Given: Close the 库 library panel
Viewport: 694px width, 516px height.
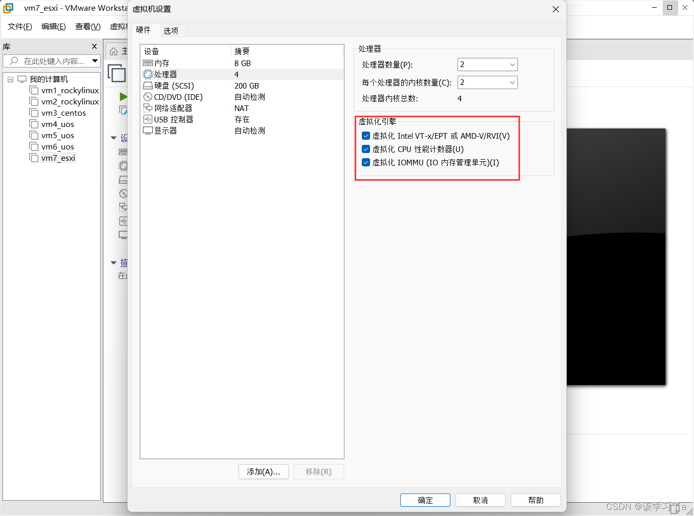Looking at the screenshot, I should pyautogui.click(x=94, y=47).
